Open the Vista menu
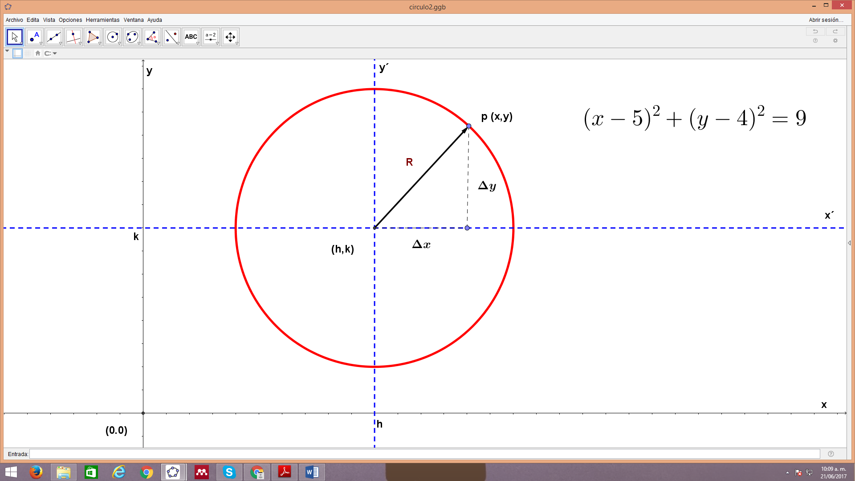Screen dimensions: 855x481 (x=49, y=20)
